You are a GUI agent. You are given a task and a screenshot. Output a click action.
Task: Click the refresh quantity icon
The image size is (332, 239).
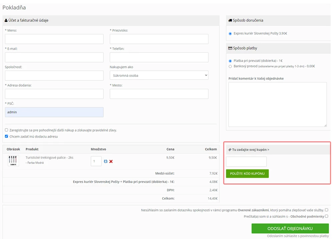(105, 161)
